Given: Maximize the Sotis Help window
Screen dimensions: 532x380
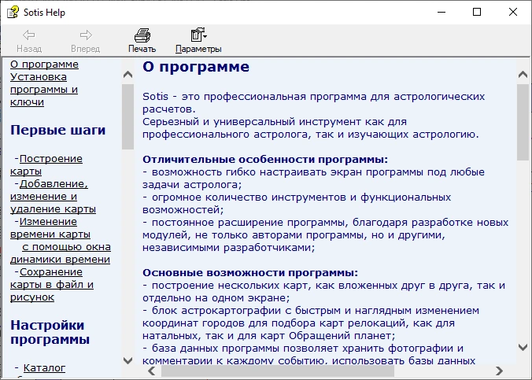Looking at the screenshot, I should click(477, 13).
